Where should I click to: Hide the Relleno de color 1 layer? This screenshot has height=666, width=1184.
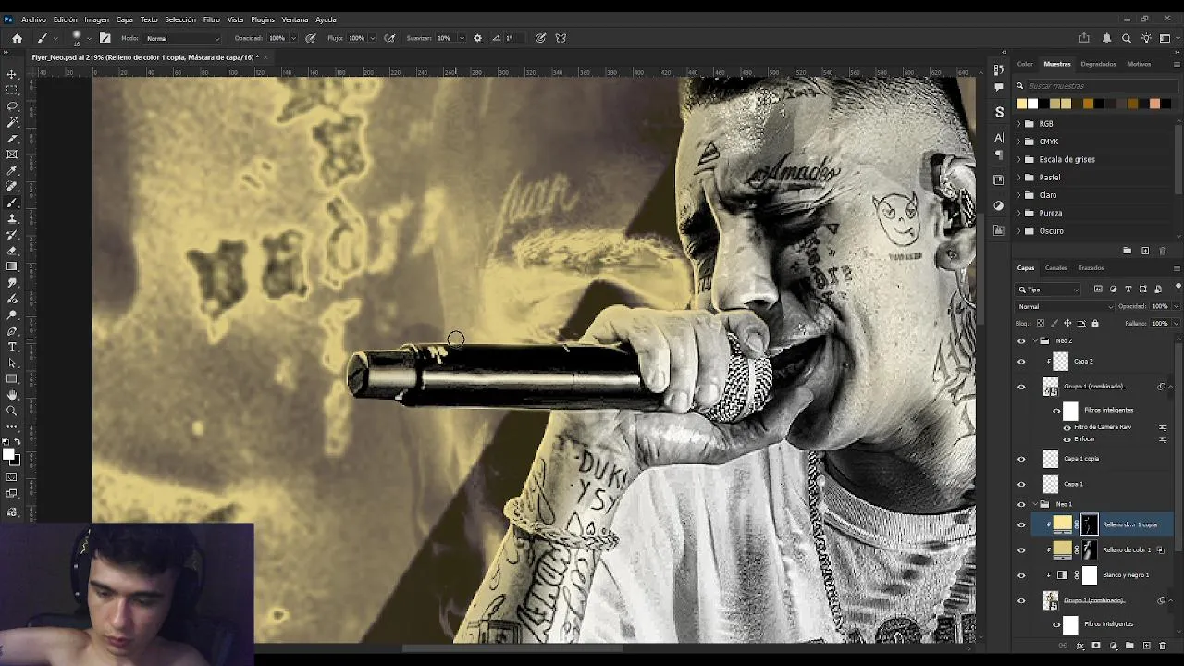1021,550
